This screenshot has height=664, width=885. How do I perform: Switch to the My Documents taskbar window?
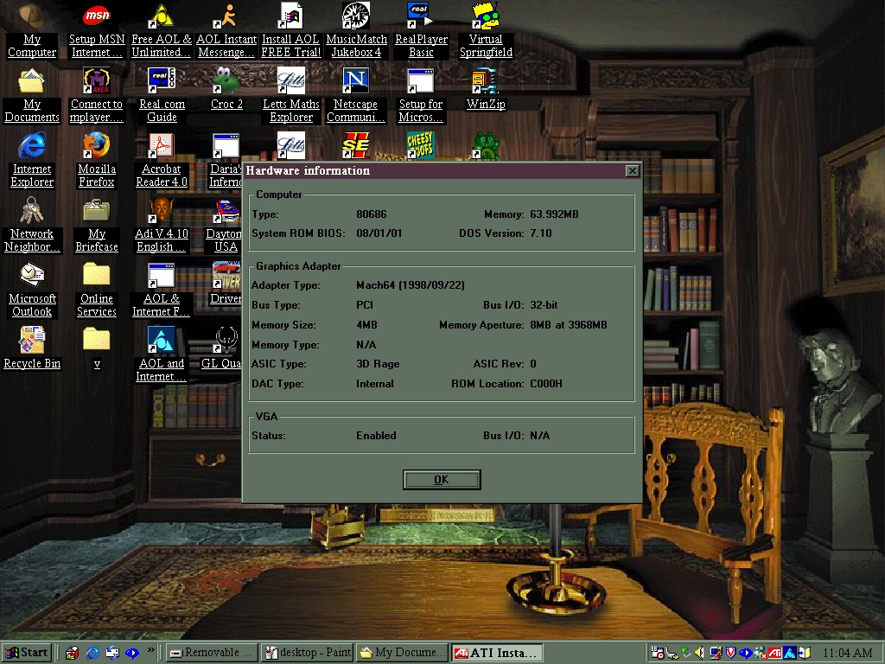pos(404,653)
